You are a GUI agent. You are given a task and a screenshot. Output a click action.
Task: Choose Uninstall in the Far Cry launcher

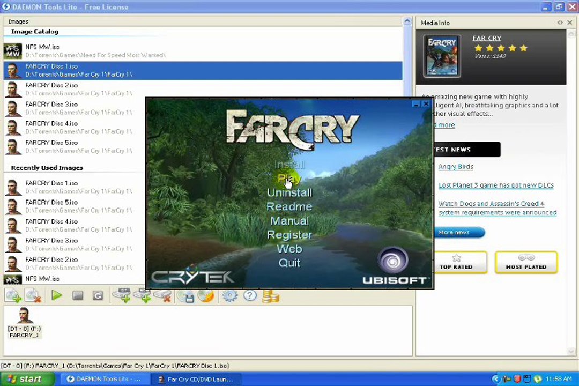click(x=289, y=193)
